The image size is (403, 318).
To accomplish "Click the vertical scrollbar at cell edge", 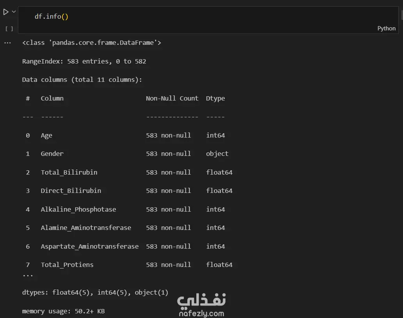I will (x=401, y=16).
